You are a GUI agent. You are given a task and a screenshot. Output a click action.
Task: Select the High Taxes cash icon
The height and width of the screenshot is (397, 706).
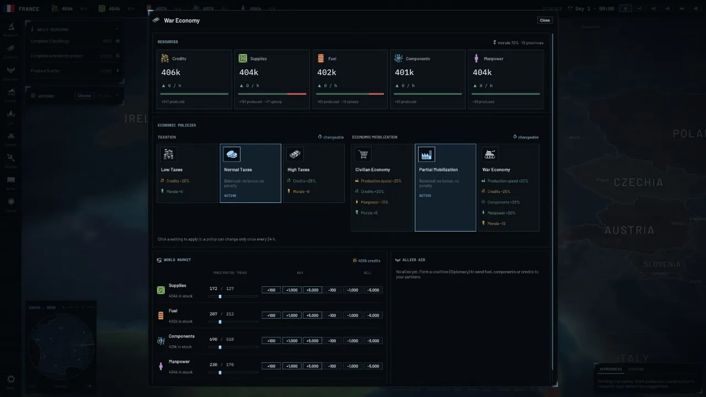295,154
